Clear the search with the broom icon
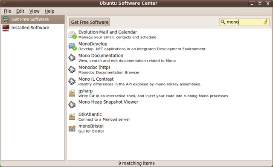The width and height of the screenshot is (273, 167). pos(265,22)
